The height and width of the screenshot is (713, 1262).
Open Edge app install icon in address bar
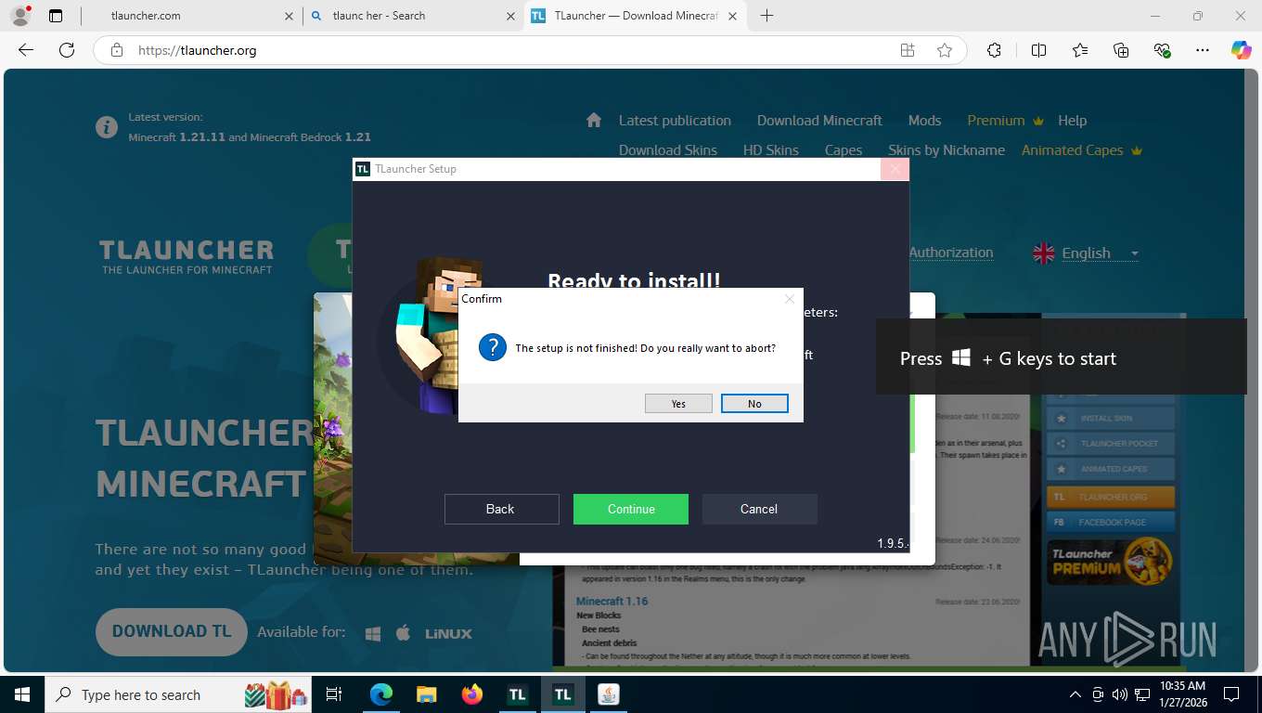click(x=908, y=50)
